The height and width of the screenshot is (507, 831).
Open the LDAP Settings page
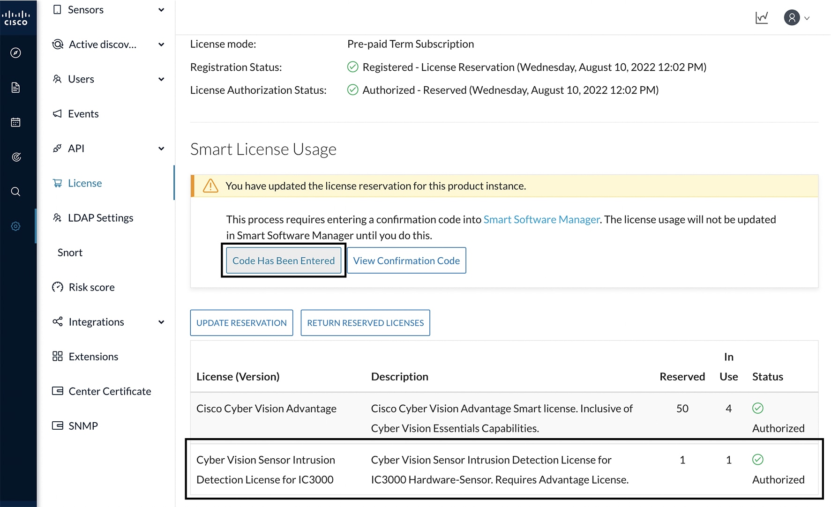click(x=100, y=218)
